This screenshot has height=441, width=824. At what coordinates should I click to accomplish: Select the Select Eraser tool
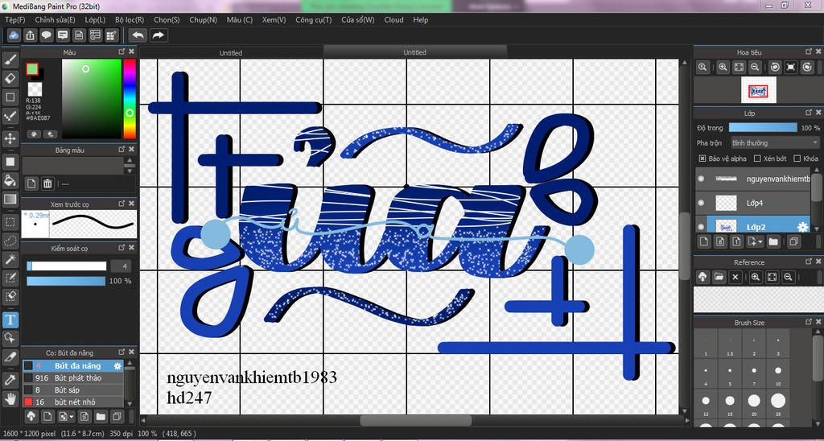click(10, 296)
